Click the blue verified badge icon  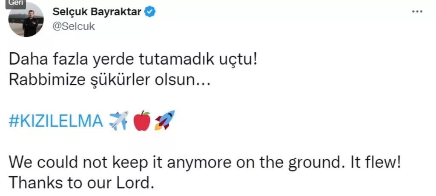click(150, 11)
